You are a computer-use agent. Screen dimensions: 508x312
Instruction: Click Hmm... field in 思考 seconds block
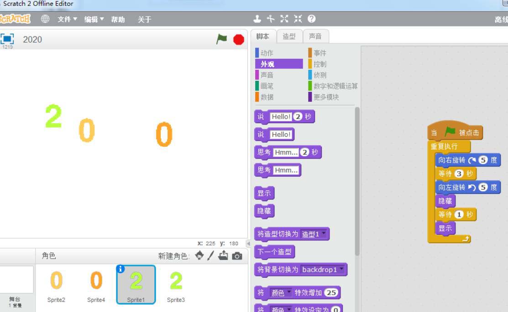286,152
